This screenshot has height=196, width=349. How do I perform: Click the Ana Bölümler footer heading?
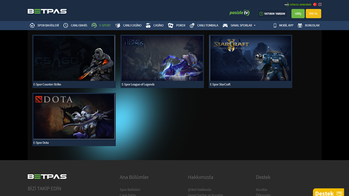tap(134, 177)
